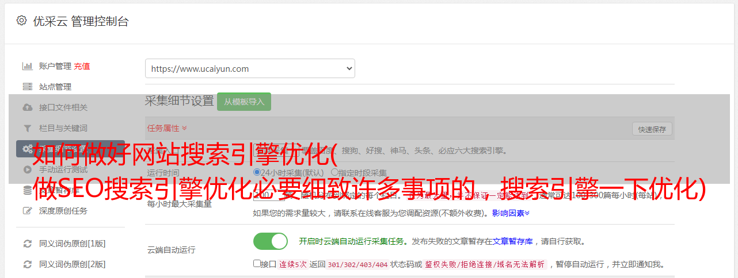Click the red 连续5次 text

click(x=293, y=264)
